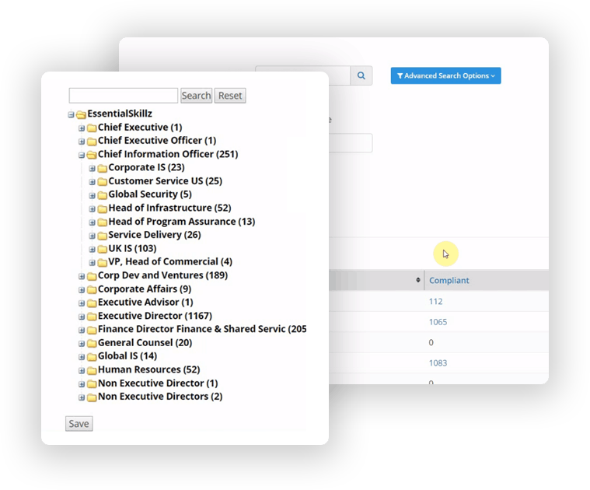This screenshot has height=490, width=590.
Task: Select the EssentialSkillz tree label
Action: click(x=120, y=114)
